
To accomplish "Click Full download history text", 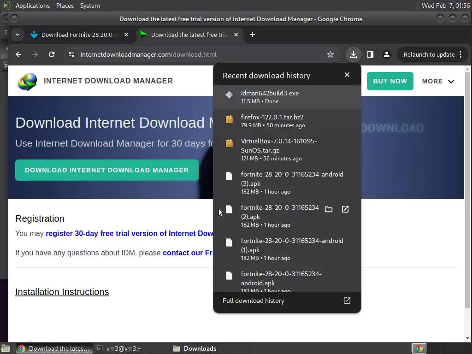I will pyautogui.click(x=253, y=301).
